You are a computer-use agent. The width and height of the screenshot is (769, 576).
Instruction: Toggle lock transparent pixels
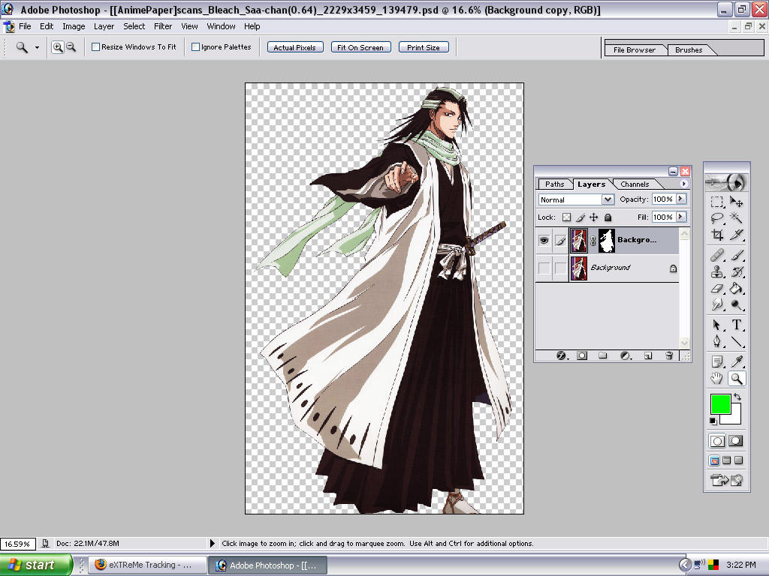click(566, 217)
